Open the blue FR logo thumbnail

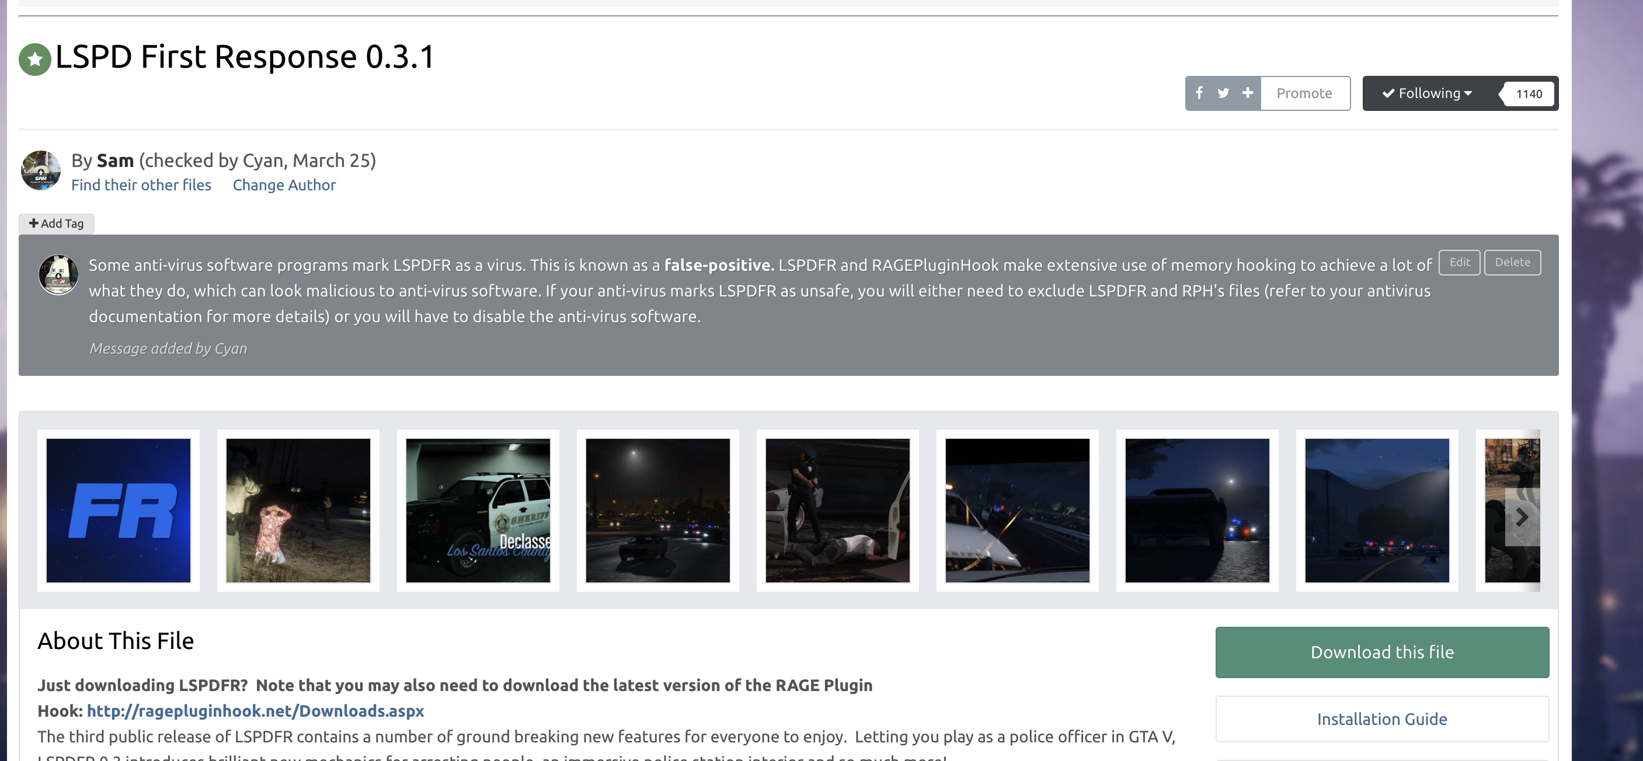(119, 510)
